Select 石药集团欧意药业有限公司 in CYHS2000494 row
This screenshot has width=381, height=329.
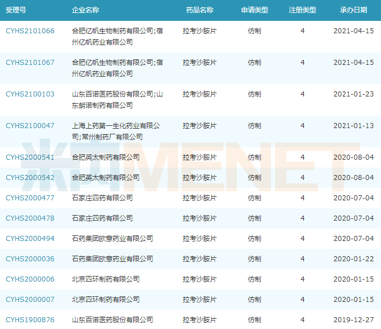112,238
